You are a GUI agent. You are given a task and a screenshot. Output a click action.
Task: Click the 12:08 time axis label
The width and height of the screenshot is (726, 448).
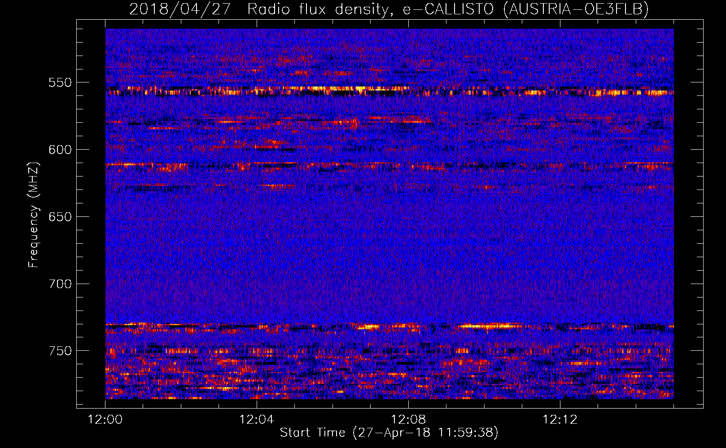click(408, 420)
